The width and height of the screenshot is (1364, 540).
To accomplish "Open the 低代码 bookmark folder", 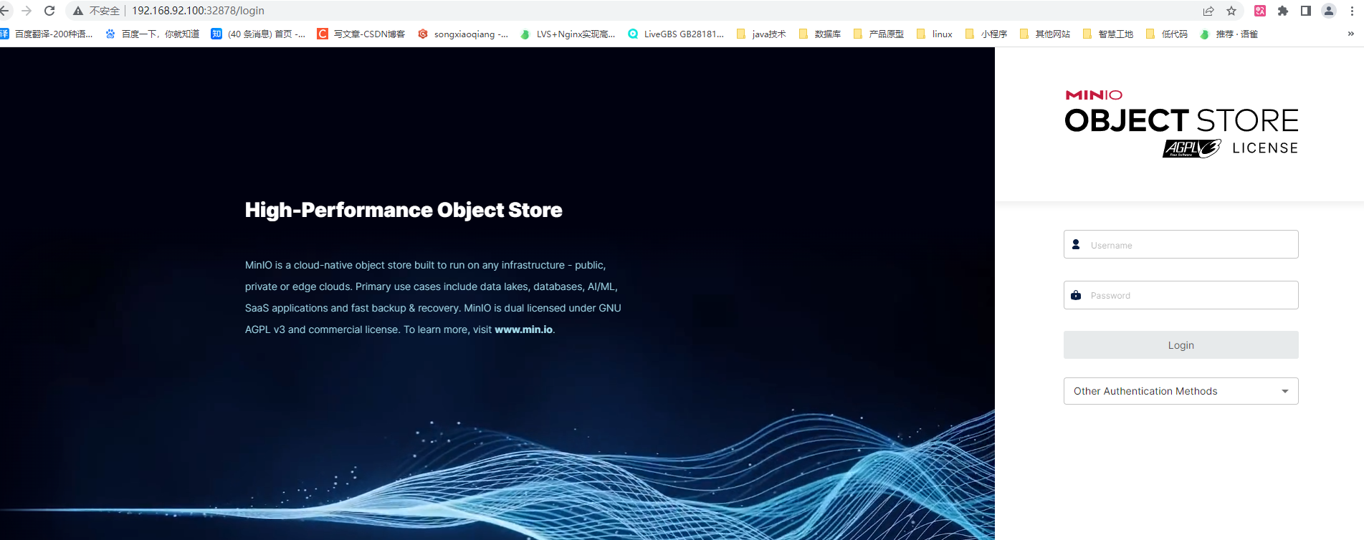I will point(1167,34).
